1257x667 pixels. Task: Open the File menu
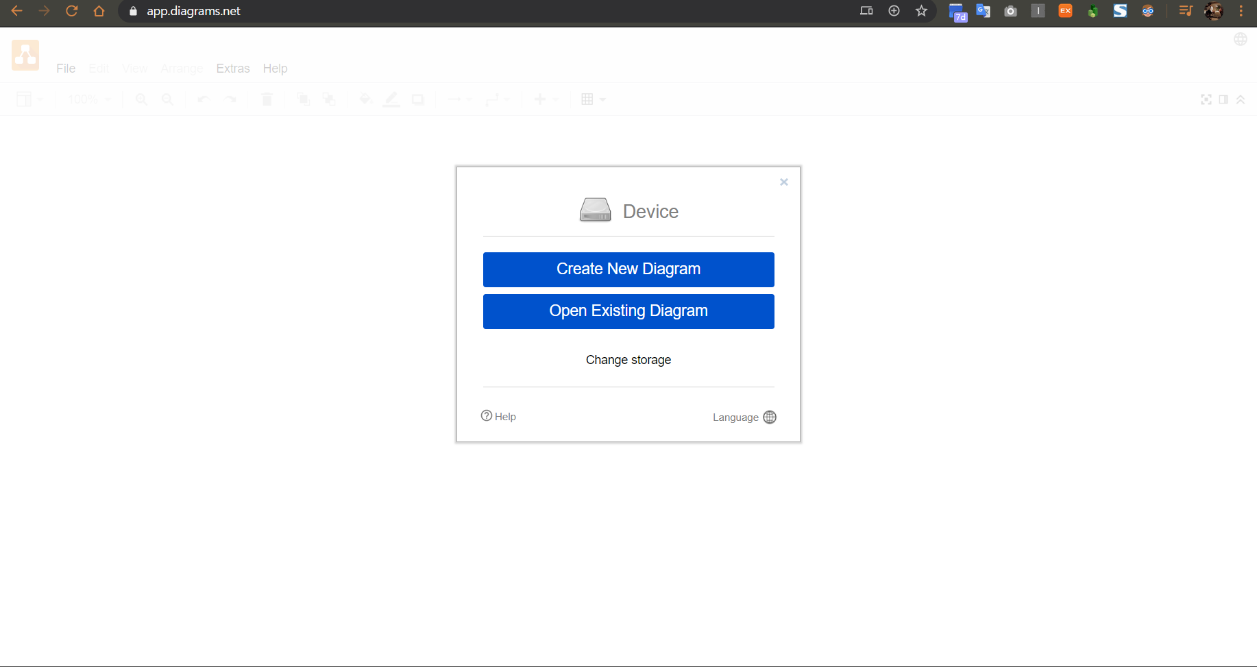pyautogui.click(x=66, y=69)
